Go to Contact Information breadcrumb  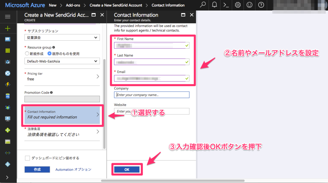click(x=168, y=5)
